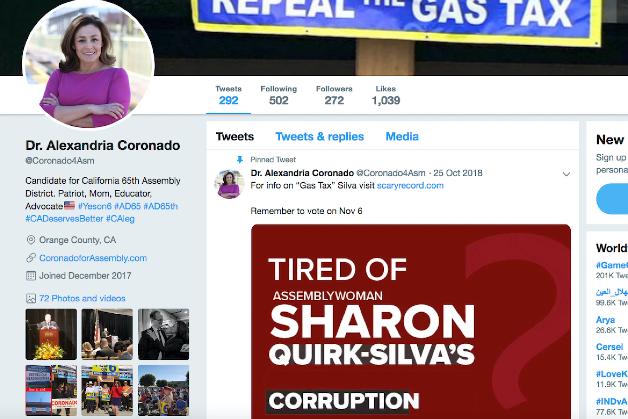Click the photos icon next to 72 Photos
628x419 pixels.
coord(31,298)
